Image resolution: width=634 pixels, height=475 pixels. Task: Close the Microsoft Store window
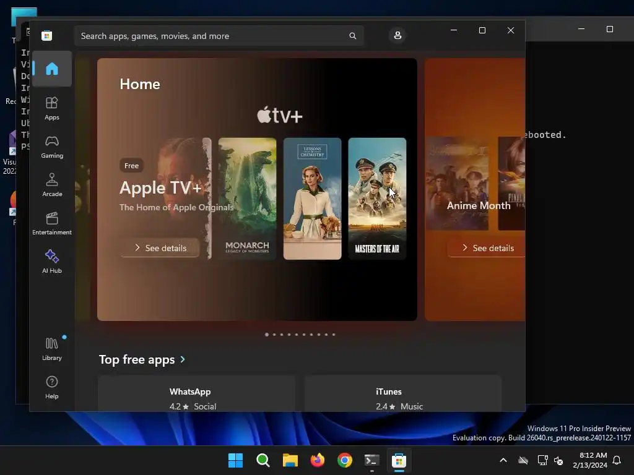(x=511, y=30)
